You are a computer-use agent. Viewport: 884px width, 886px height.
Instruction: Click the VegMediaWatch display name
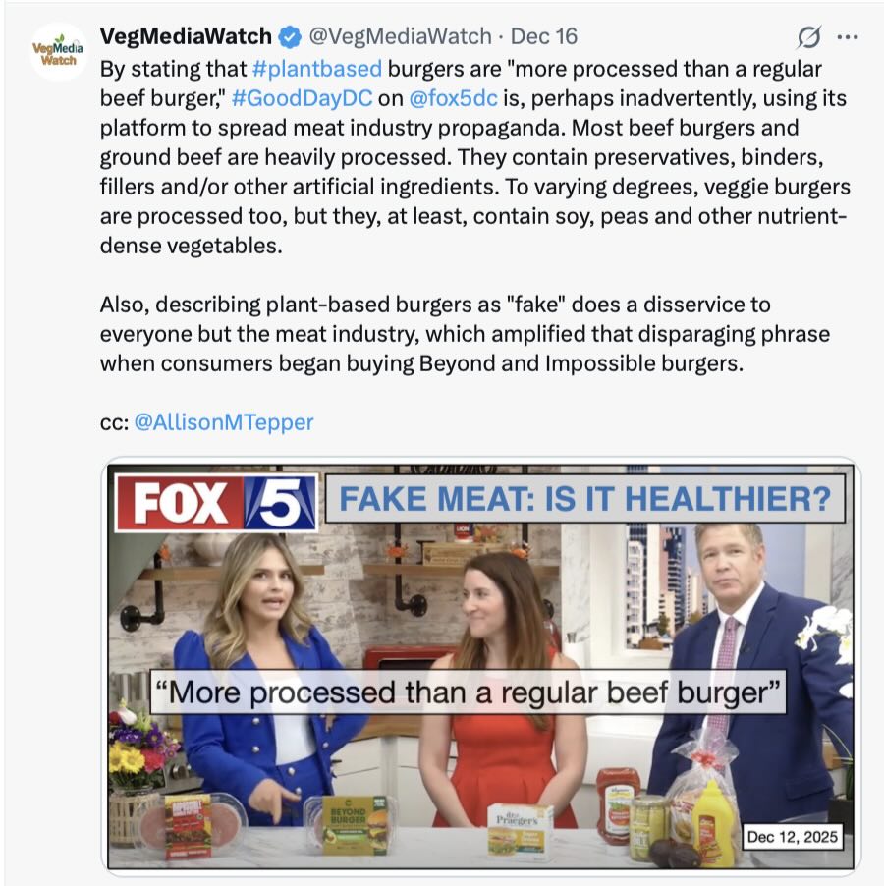[186, 36]
